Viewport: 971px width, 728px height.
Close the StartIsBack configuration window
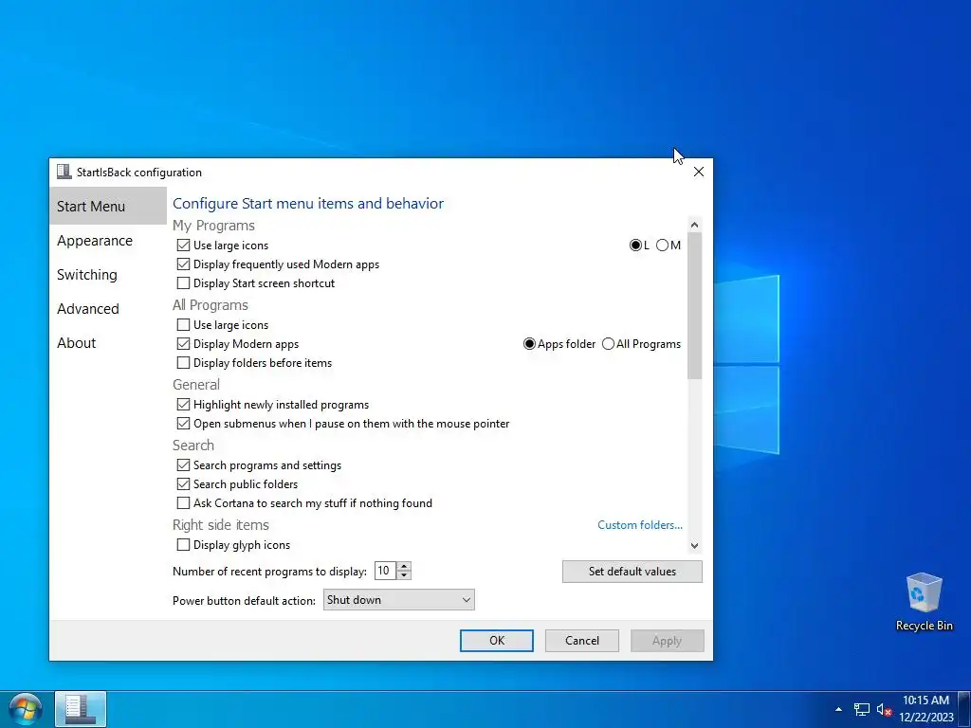click(699, 172)
